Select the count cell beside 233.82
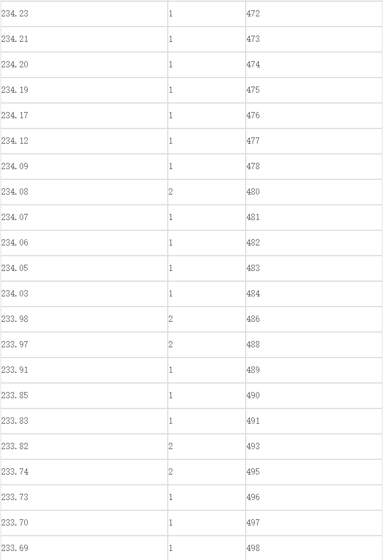This screenshot has height=560, width=383. coord(207,446)
